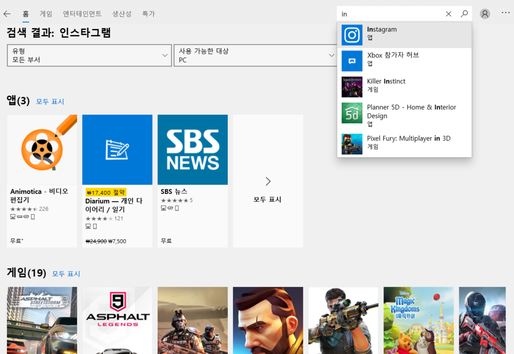This screenshot has height=354, width=514.
Task: Select the Instagram suggestion text
Action: [x=382, y=29]
